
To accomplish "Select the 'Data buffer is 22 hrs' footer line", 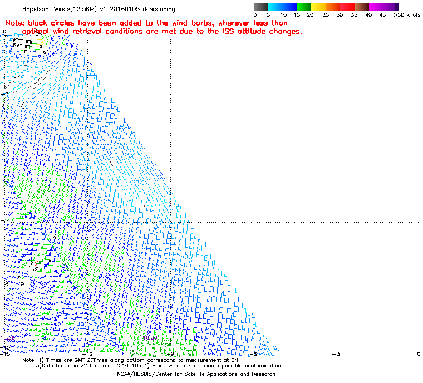I will 159,366.
